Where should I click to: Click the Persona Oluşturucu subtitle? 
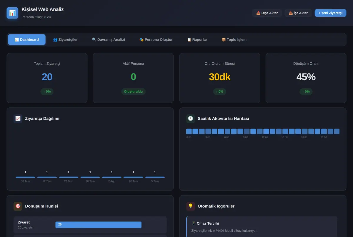point(36,17)
